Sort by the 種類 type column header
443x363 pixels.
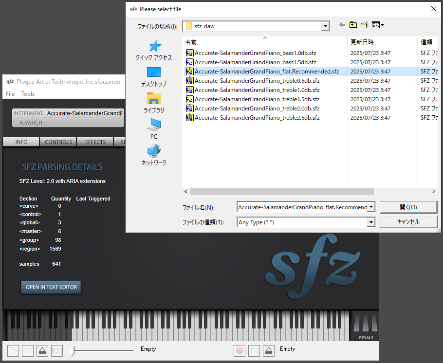(427, 42)
